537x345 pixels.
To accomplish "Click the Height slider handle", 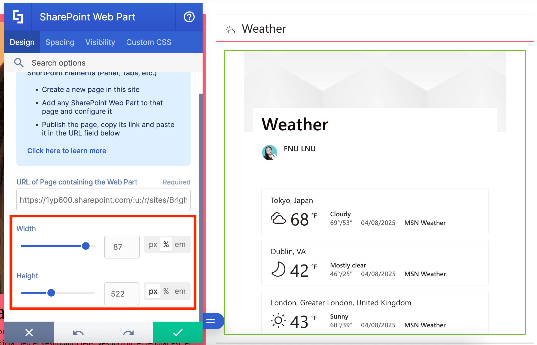I will [x=51, y=293].
